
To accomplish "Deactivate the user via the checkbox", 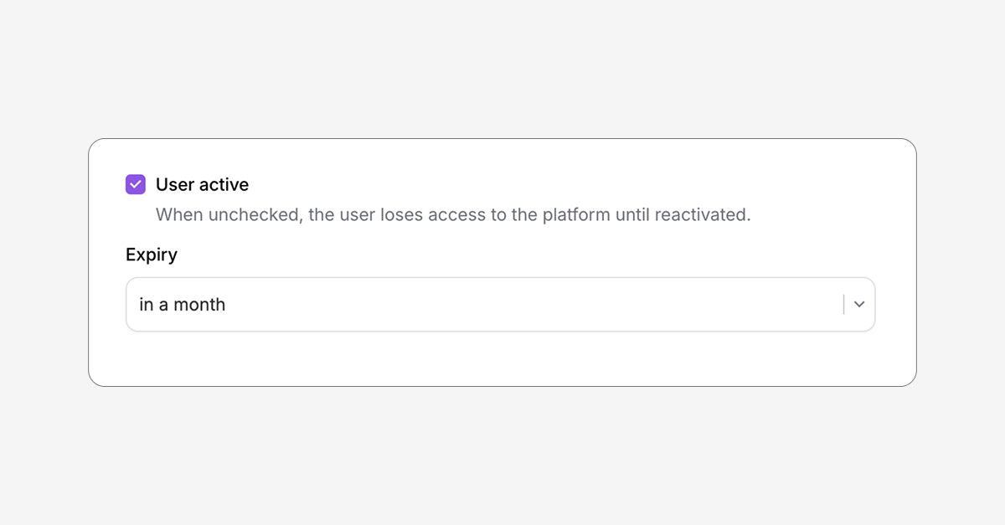I will (136, 184).
